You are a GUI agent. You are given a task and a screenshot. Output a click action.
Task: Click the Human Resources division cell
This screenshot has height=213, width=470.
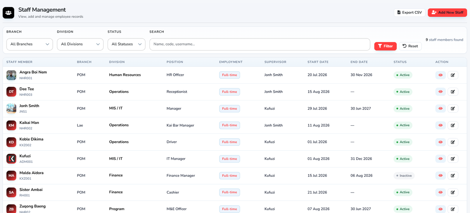point(125,75)
